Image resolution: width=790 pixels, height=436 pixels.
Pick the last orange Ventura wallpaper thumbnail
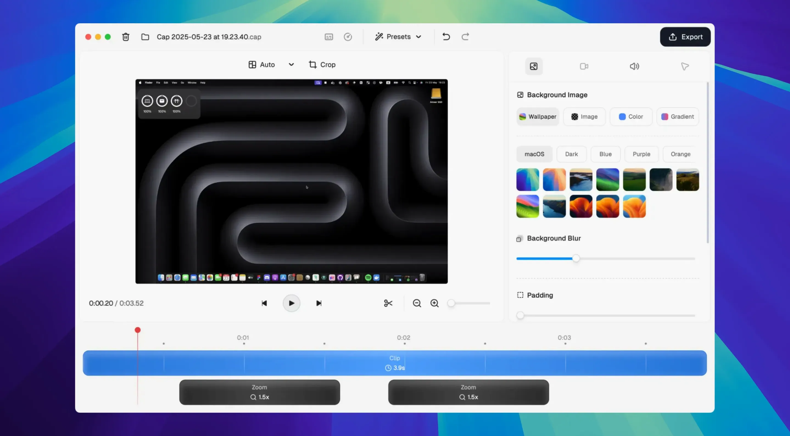click(x=634, y=206)
